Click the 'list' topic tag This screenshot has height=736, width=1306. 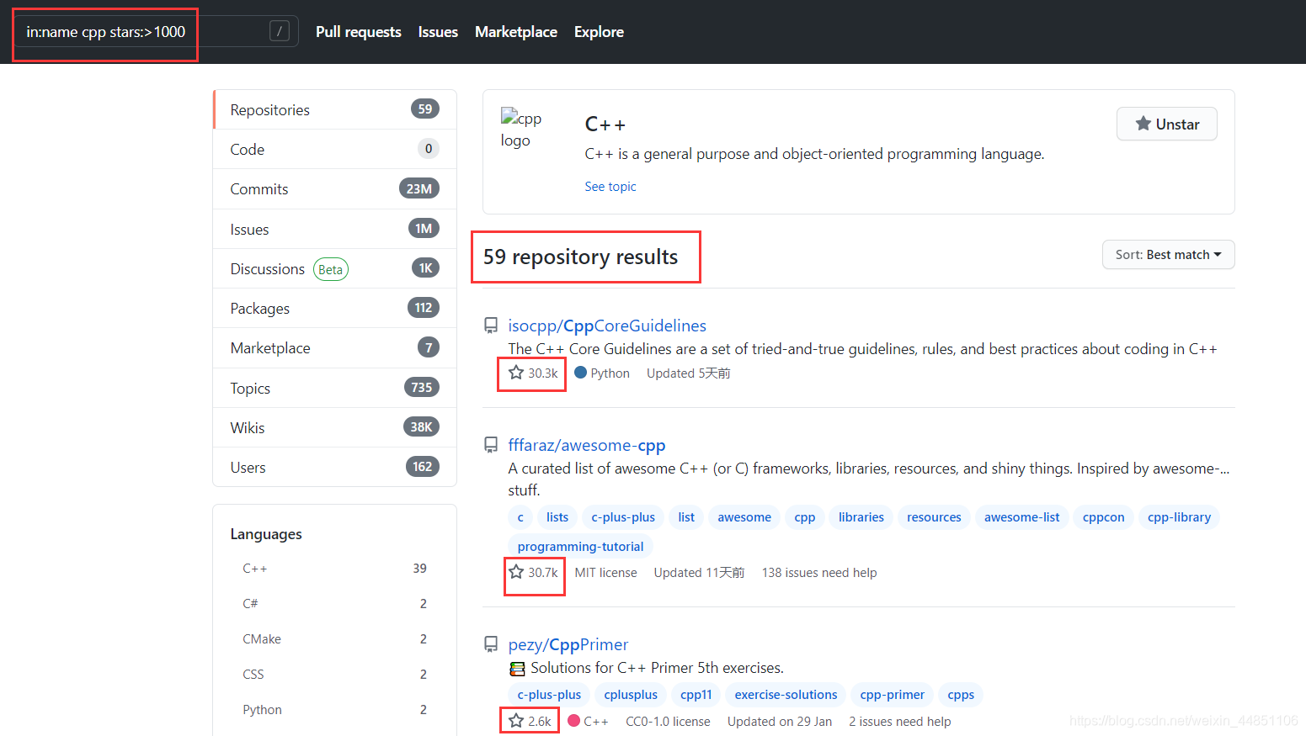coord(686,517)
